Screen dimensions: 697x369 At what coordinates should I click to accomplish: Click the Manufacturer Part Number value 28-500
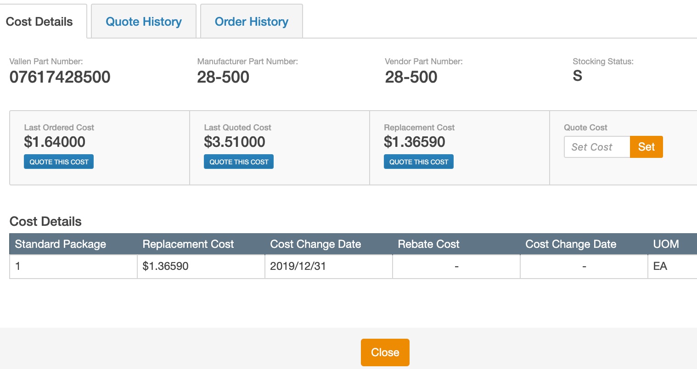(x=223, y=77)
